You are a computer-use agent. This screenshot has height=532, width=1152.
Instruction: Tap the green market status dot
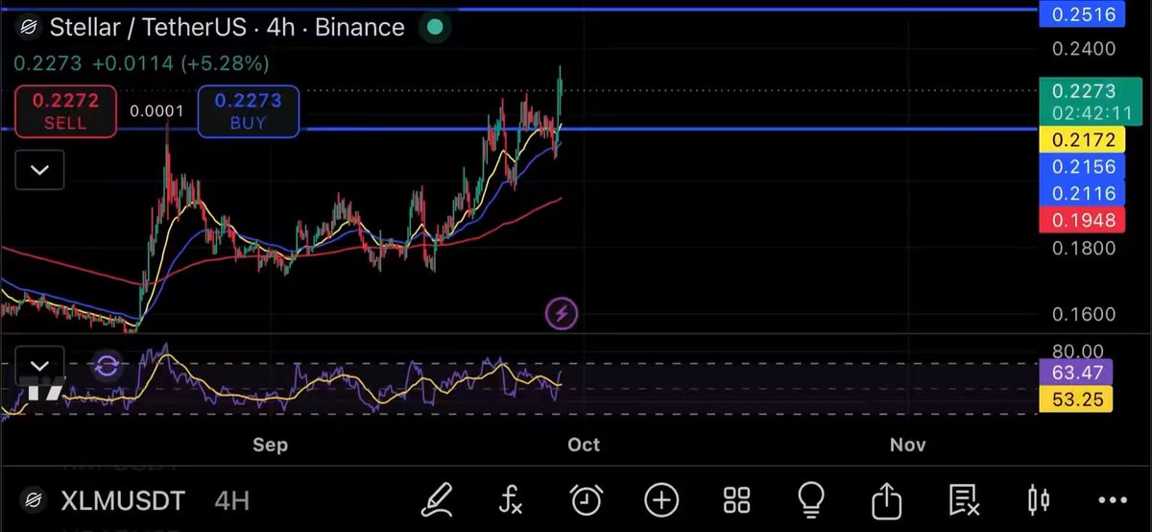tap(435, 27)
